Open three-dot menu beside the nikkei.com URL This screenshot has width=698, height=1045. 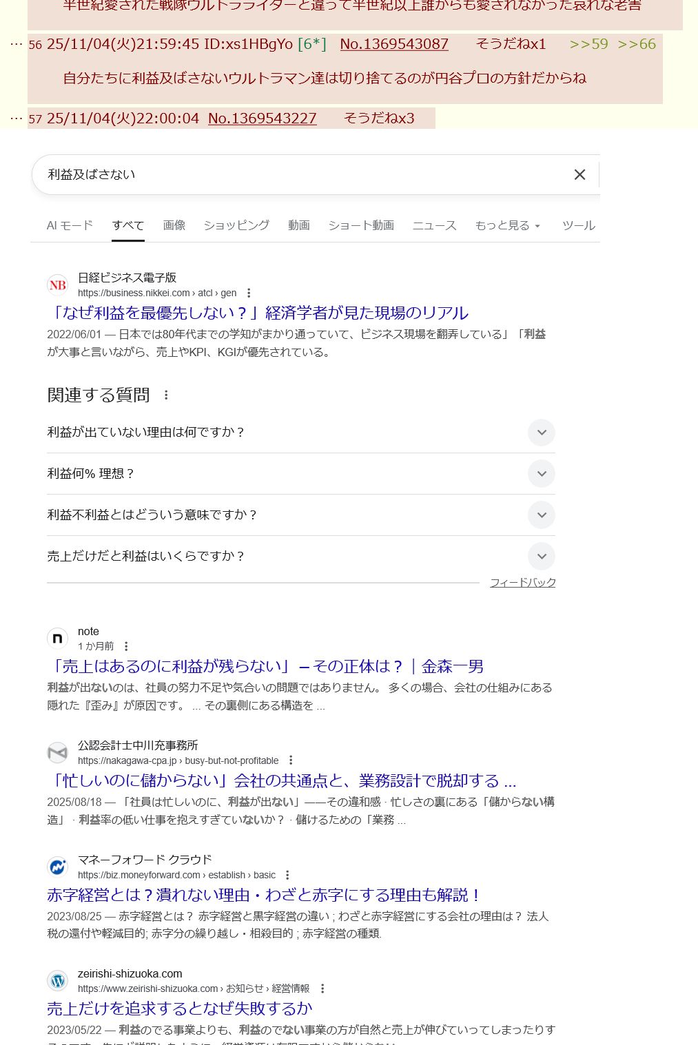(x=249, y=293)
